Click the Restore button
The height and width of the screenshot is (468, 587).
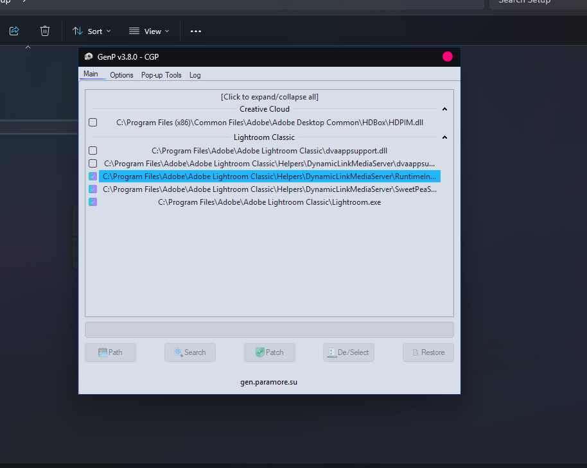pos(428,352)
